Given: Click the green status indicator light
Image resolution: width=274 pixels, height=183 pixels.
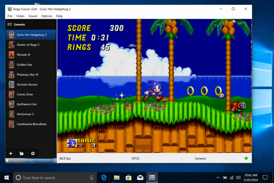Looking at the screenshot, I should click(x=246, y=158).
